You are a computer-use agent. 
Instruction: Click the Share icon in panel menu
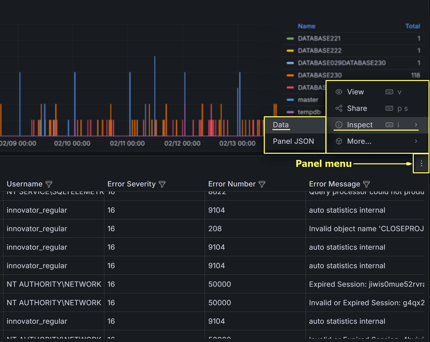339,108
